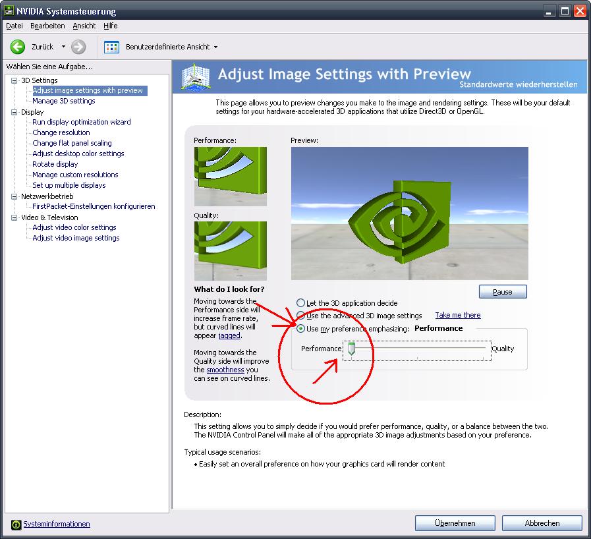
Task: Open 'Run display optimization wizard'
Action: pyautogui.click(x=82, y=122)
